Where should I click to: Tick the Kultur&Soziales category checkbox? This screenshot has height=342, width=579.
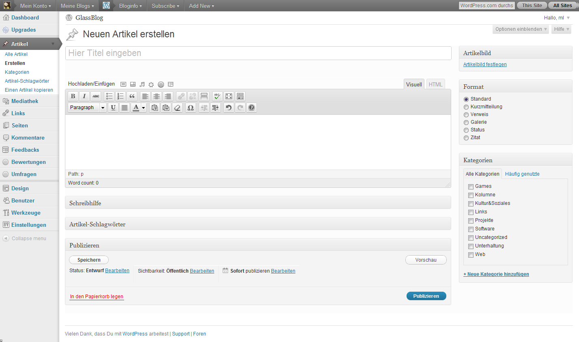pyautogui.click(x=471, y=204)
